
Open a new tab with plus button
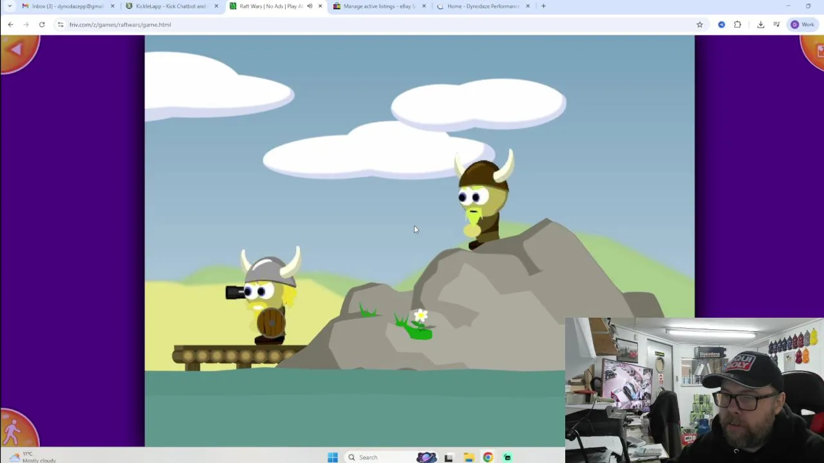point(543,6)
